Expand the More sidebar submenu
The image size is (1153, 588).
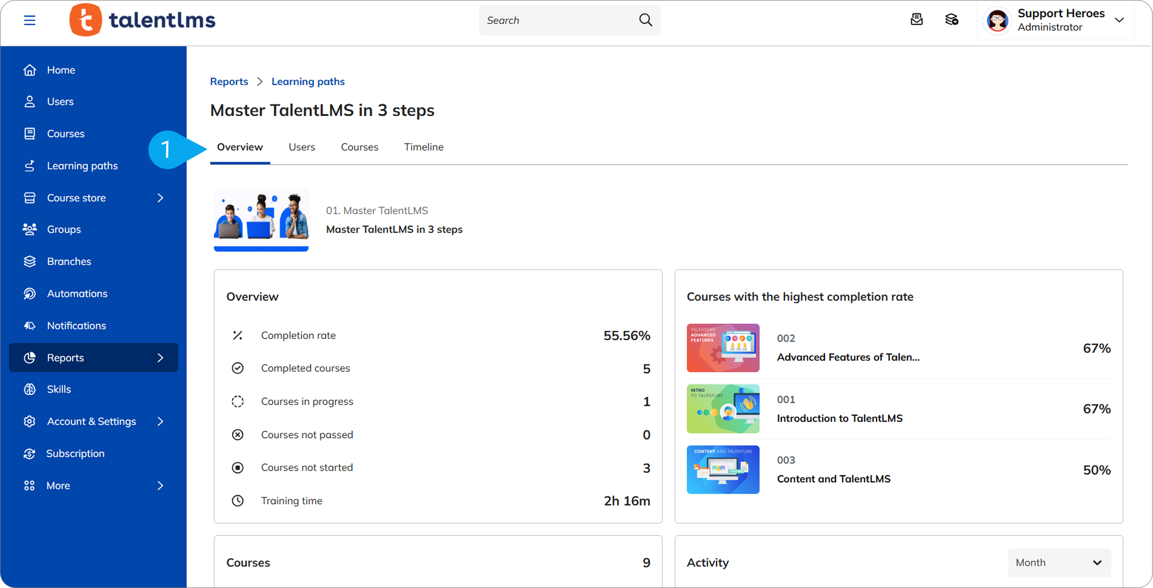(x=160, y=485)
